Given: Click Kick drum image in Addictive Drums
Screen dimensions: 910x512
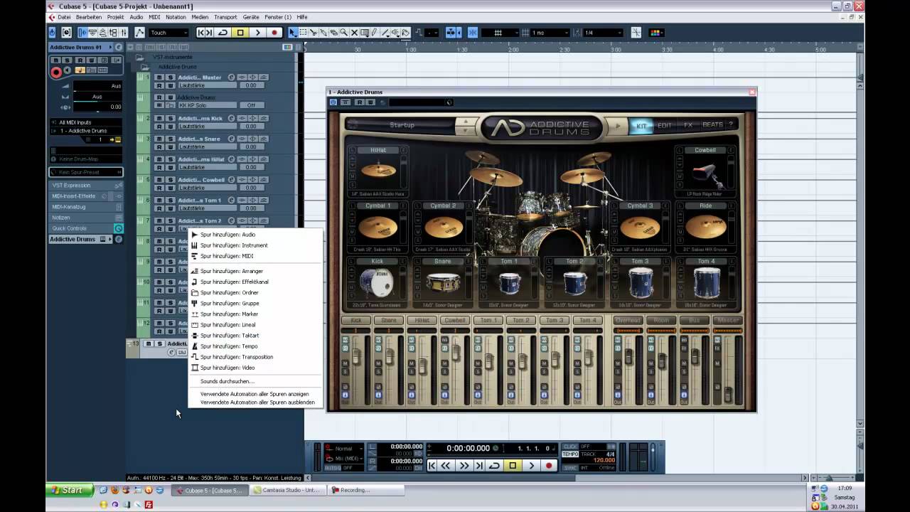Looking at the screenshot, I should [377, 282].
